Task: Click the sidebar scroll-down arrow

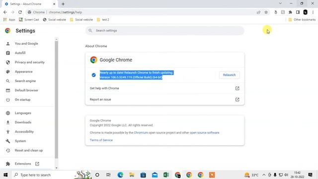Action: [x=56, y=168]
